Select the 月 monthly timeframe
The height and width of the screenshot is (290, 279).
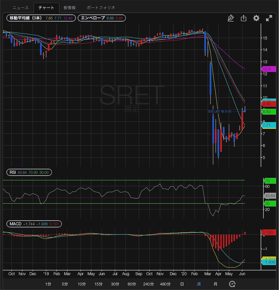point(215,284)
